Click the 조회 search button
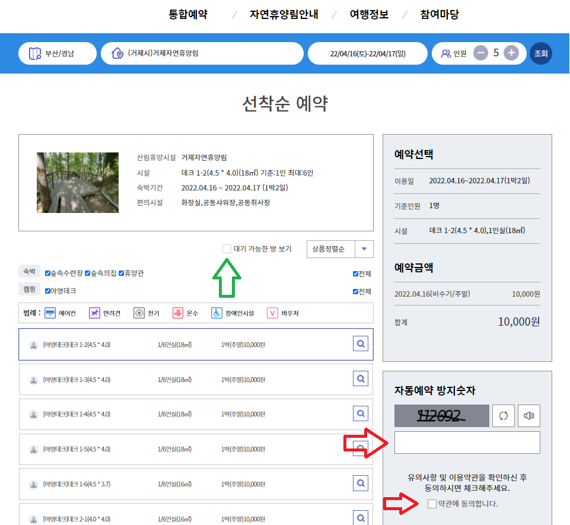The image size is (570, 525). pyautogui.click(x=541, y=53)
